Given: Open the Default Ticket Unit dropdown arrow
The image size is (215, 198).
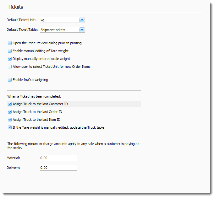Looking at the screenshot, I should [x=82, y=20].
